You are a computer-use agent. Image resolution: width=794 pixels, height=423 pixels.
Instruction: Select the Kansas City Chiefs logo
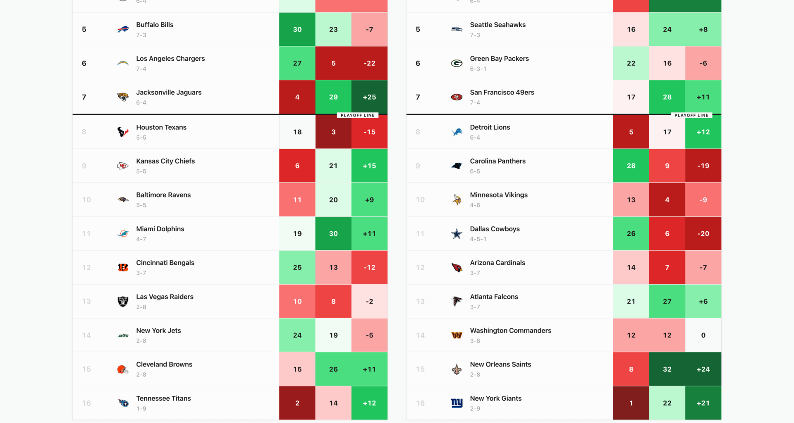[x=123, y=166]
